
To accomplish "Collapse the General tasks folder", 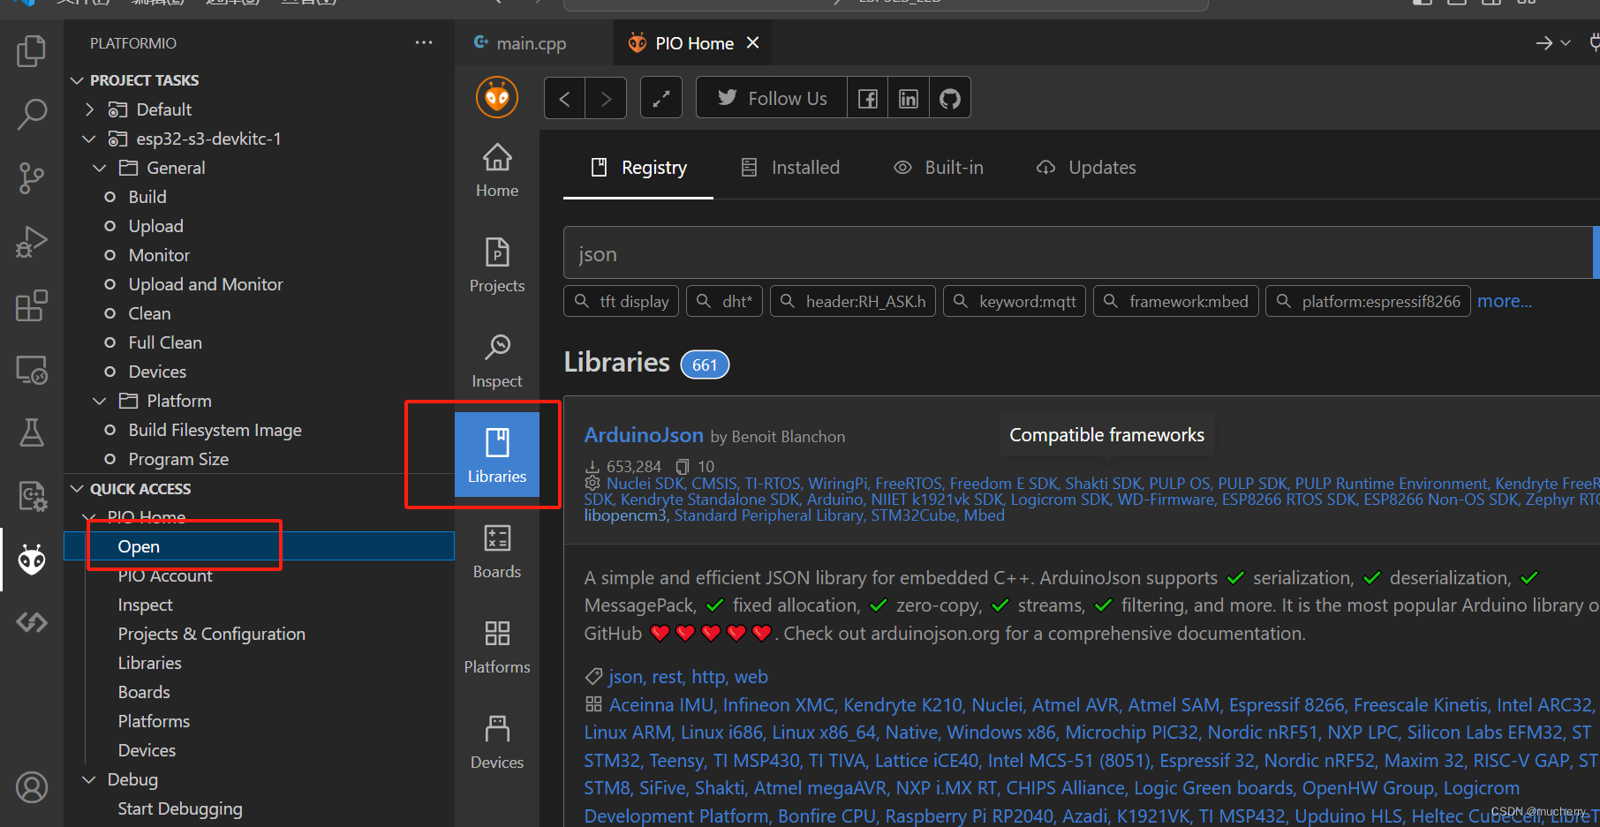I will [x=100, y=168].
